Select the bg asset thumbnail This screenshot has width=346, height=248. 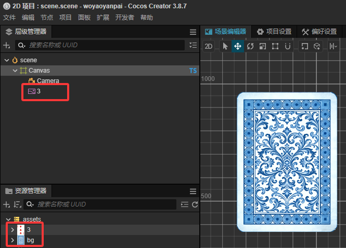20,240
